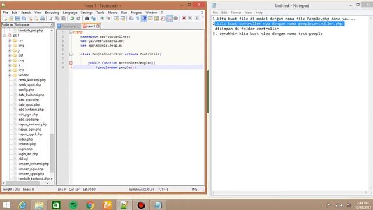Click the Print toolbar icon
Screen dimensions: 373x210
pyautogui.click(x=43, y=19)
